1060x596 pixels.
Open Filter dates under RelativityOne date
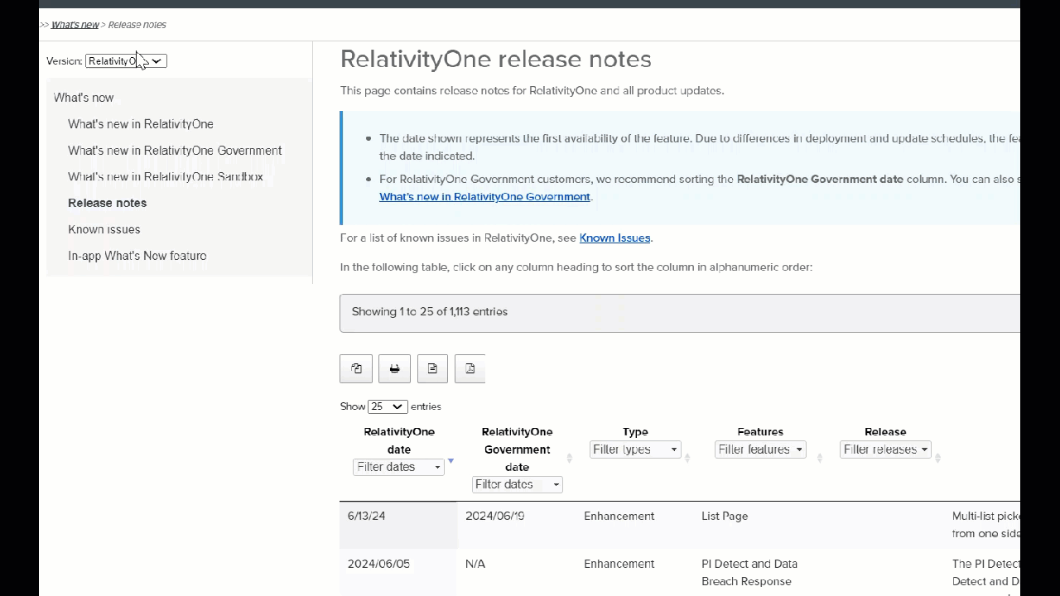pos(398,467)
